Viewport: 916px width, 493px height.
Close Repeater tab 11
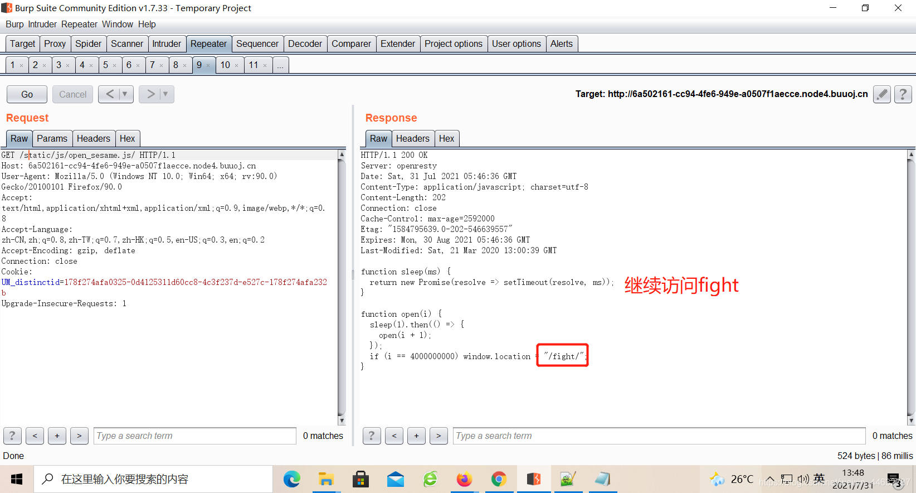265,66
